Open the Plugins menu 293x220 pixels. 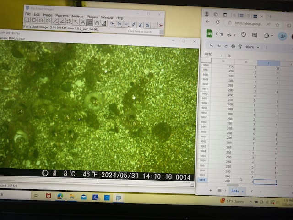pyautogui.click(x=92, y=17)
